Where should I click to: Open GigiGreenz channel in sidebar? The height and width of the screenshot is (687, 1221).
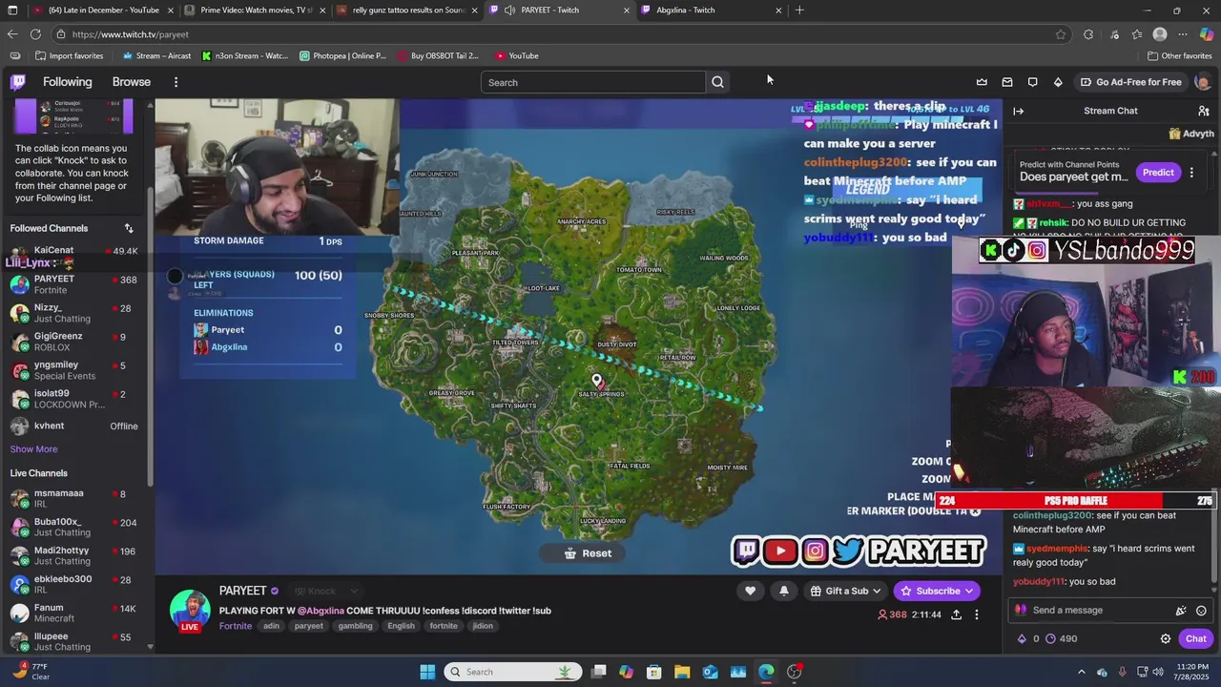tap(74, 342)
